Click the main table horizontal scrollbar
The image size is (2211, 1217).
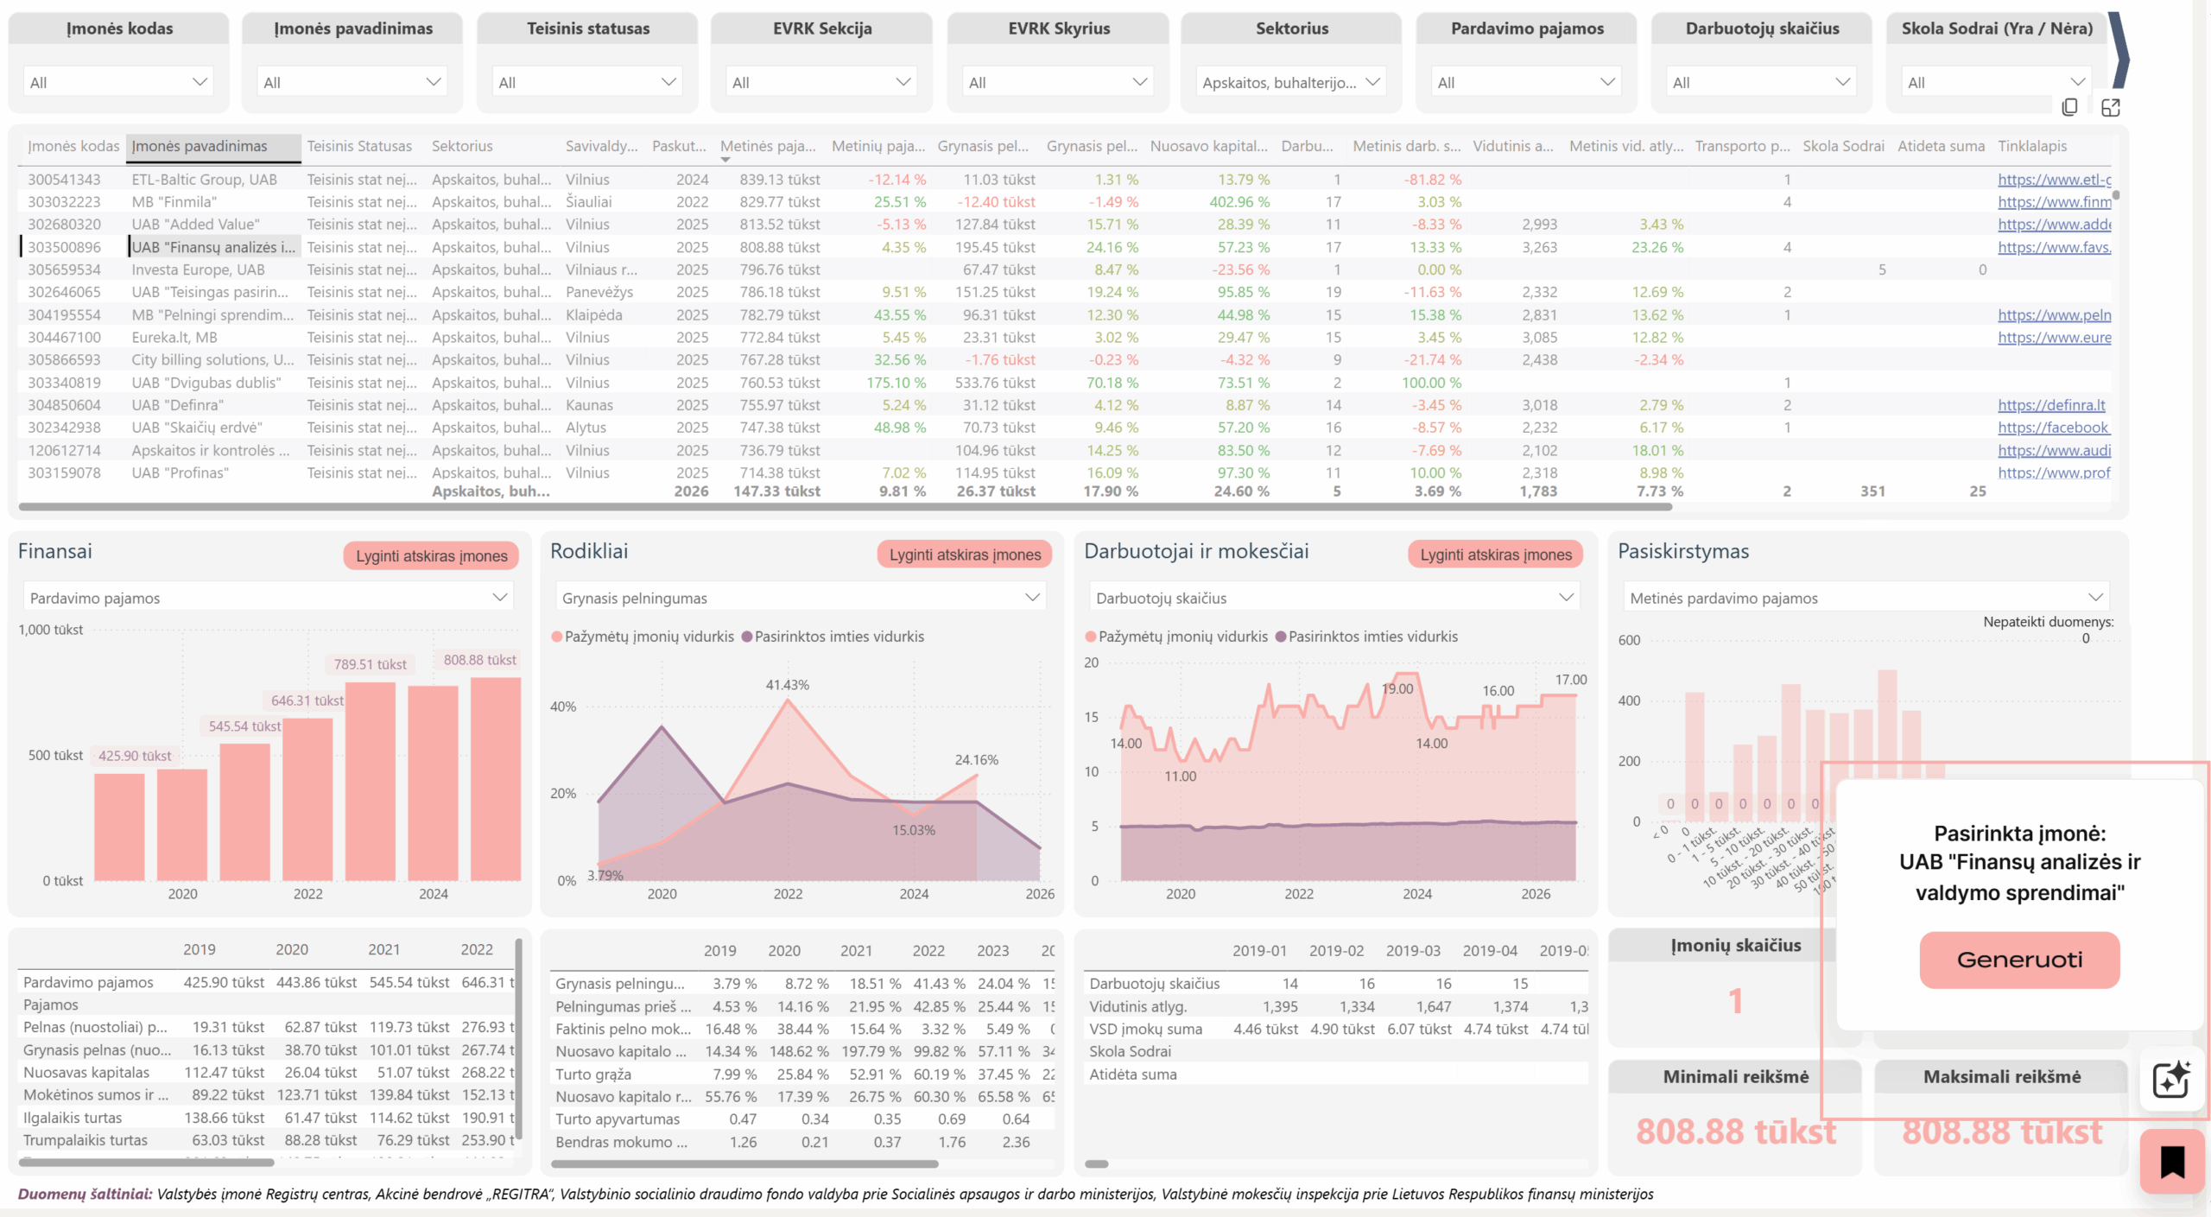point(845,507)
